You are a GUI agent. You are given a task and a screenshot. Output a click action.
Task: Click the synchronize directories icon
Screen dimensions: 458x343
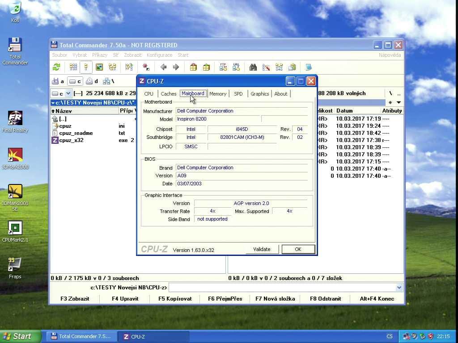[279, 67]
